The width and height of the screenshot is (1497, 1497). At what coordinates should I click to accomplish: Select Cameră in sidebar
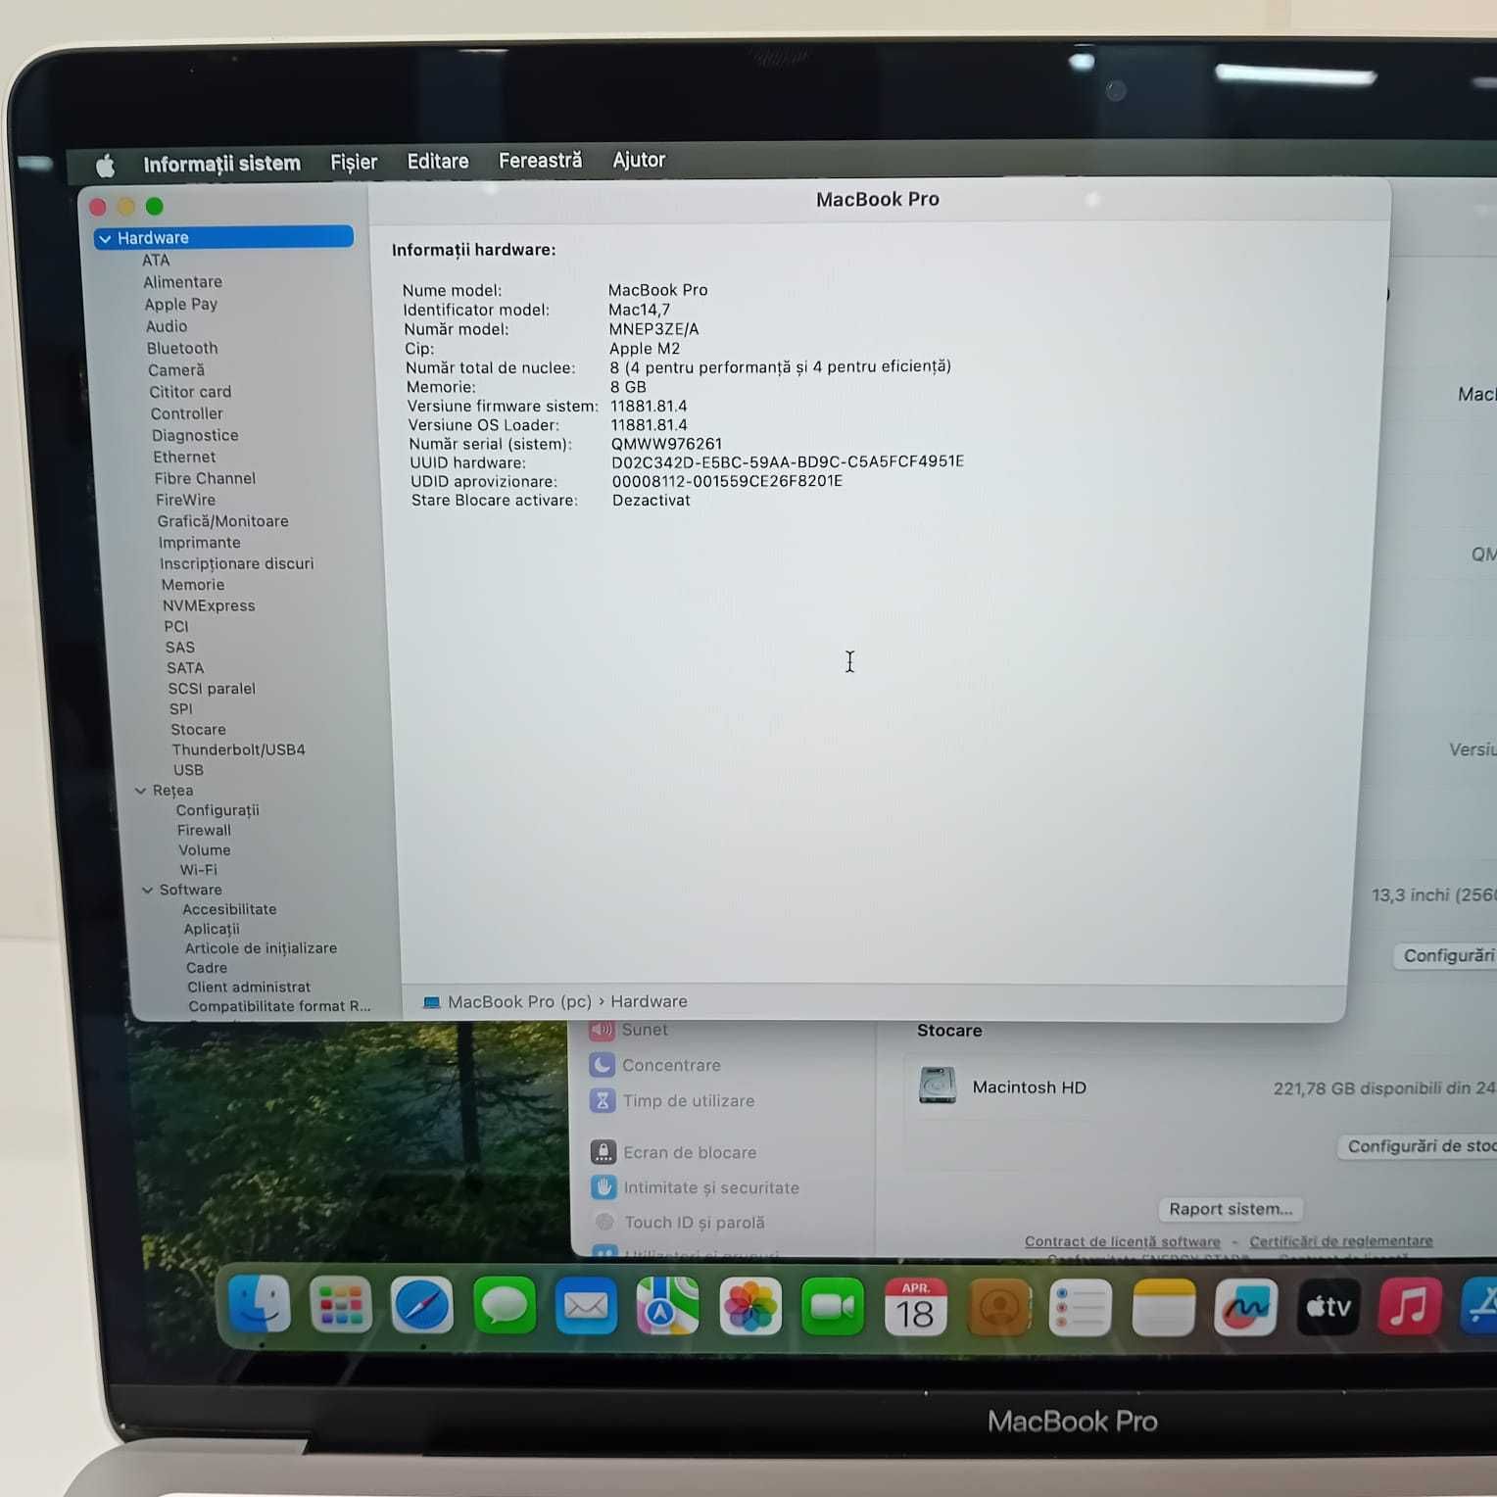coord(176,369)
